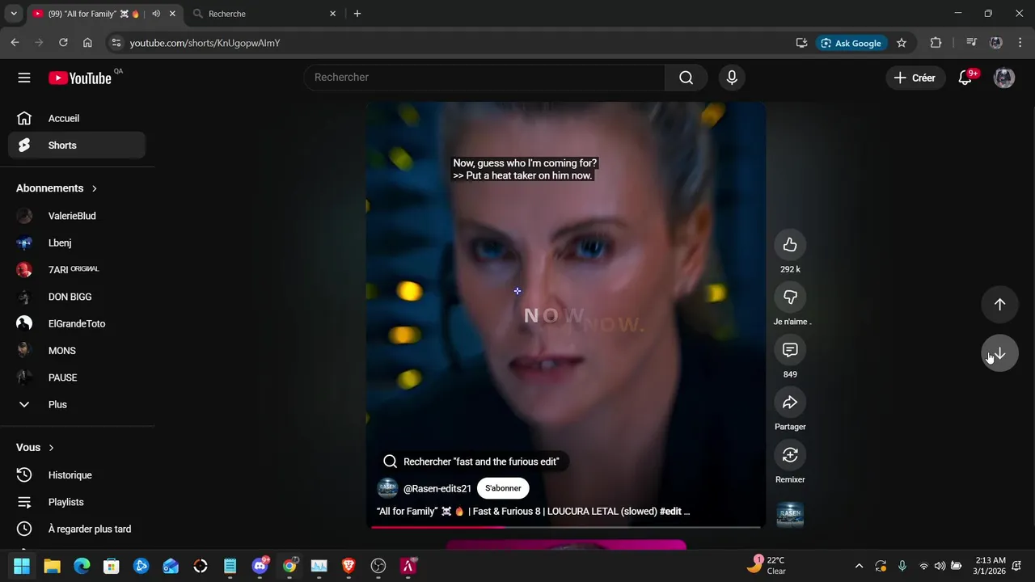Mute the tab with the speaker icon
The height and width of the screenshot is (582, 1035).
[x=156, y=14]
